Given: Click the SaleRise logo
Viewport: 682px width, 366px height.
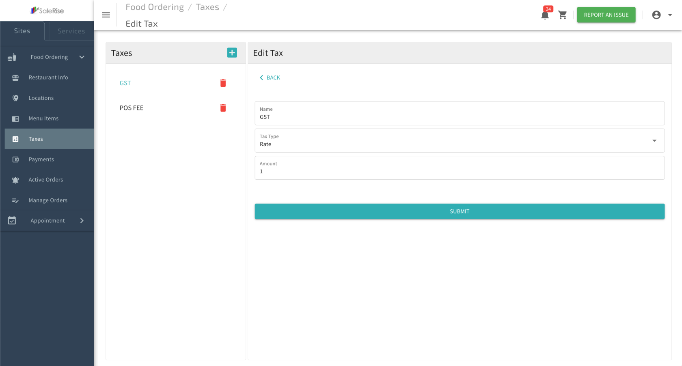Looking at the screenshot, I should (47, 11).
